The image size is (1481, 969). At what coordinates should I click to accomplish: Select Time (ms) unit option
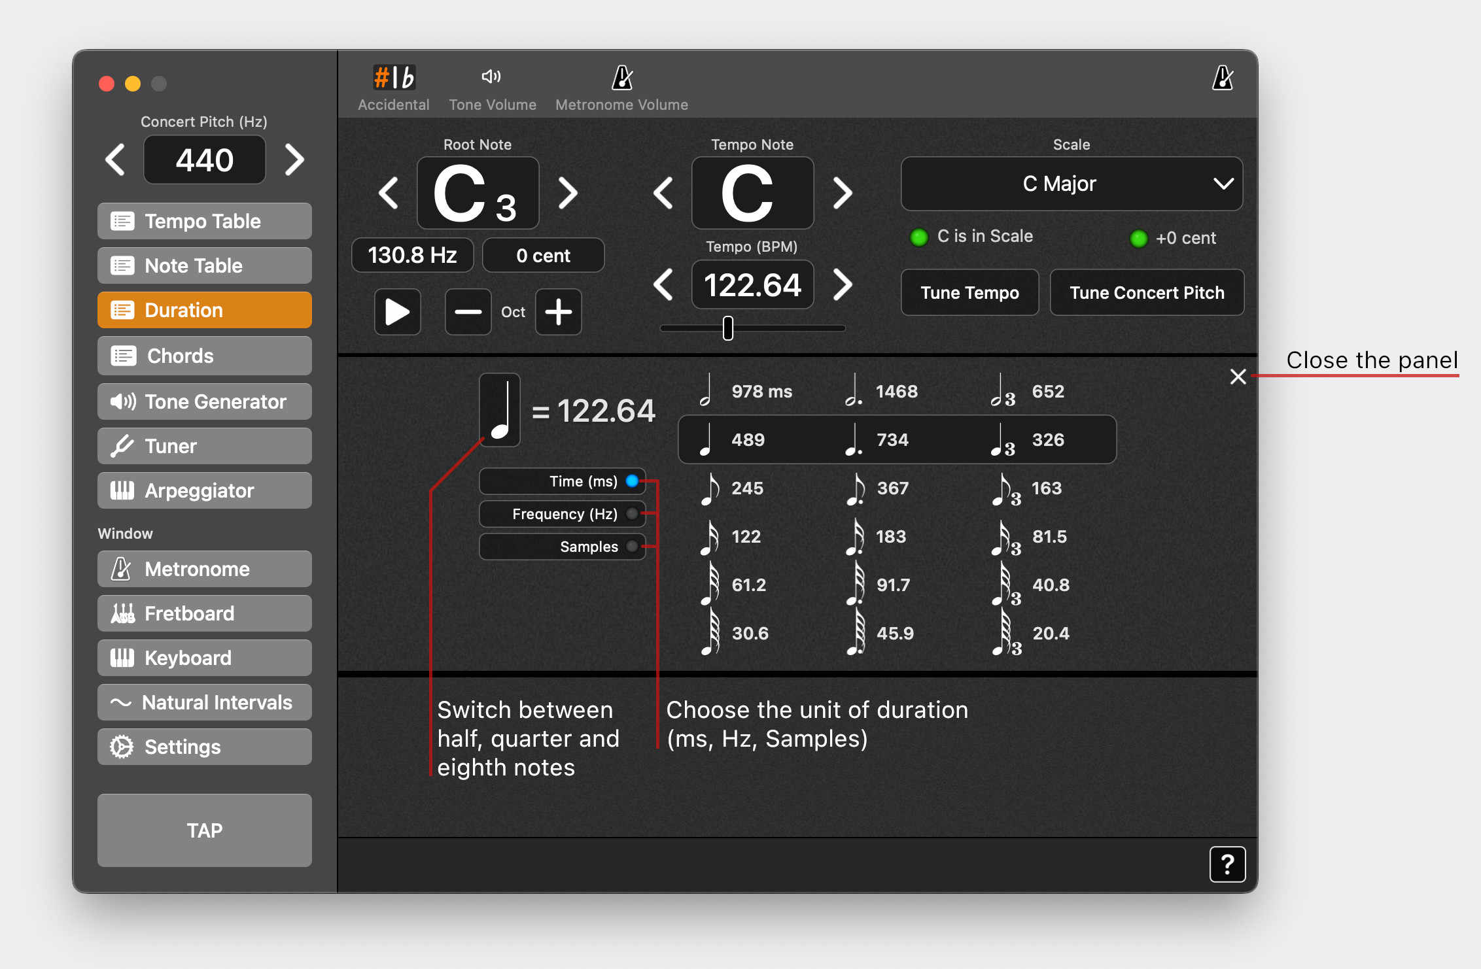click(x=563, y=481)
